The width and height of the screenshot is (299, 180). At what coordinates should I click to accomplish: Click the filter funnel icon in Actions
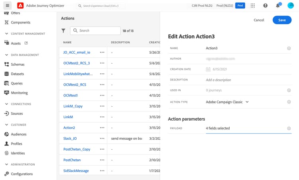(63, 31)
